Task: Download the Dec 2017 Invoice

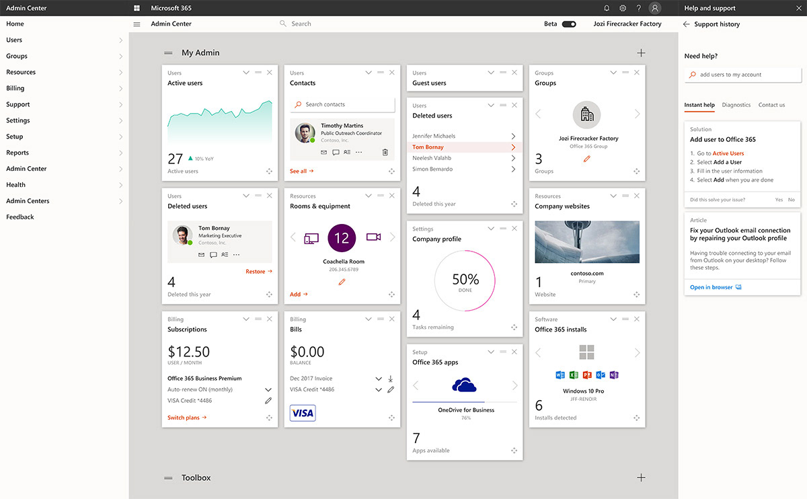Action: click(x=391, y=379)
